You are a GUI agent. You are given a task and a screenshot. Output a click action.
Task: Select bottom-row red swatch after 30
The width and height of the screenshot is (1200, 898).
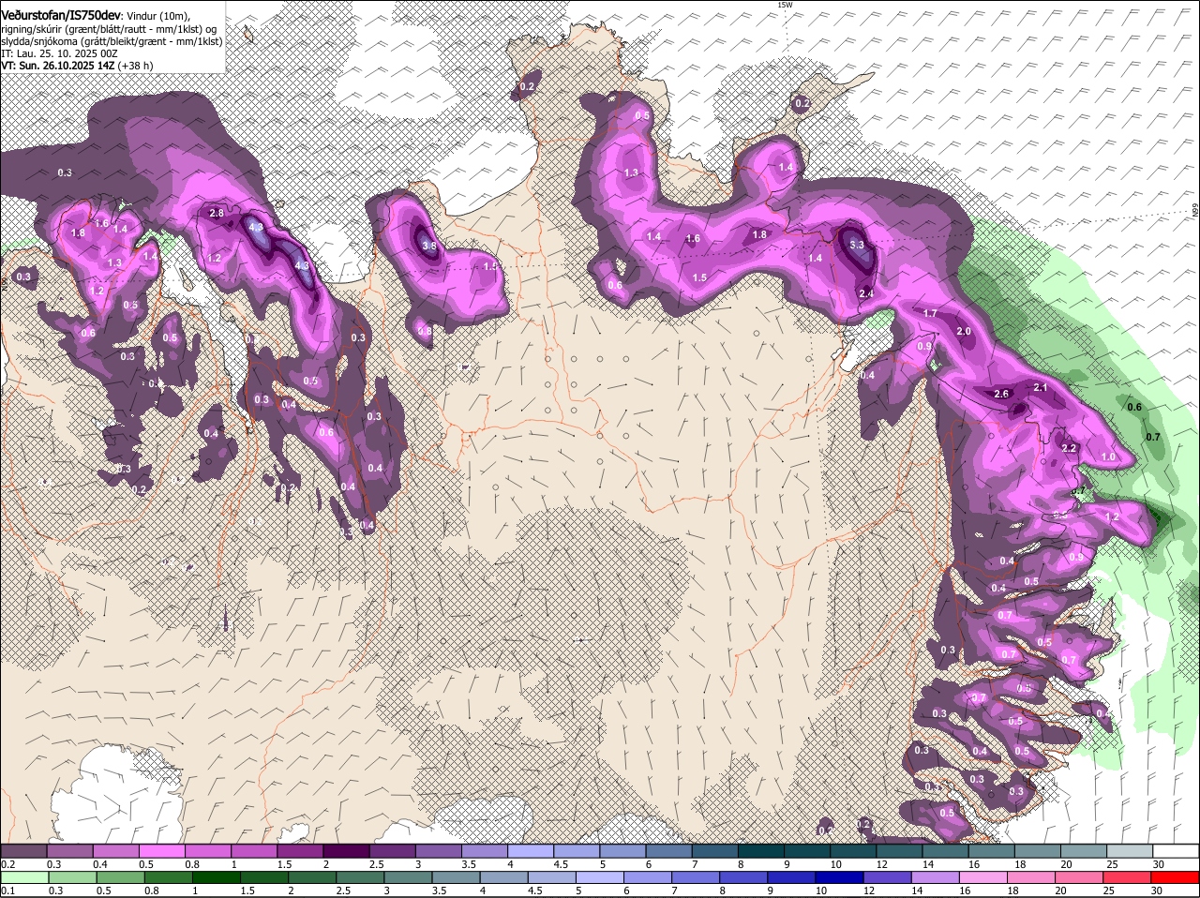[1176, 877]
